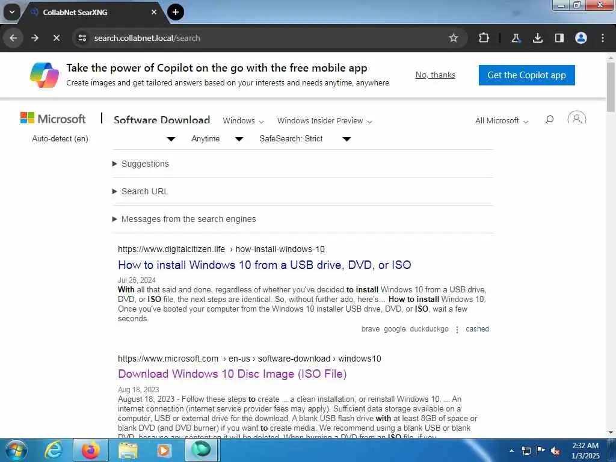
Task: Open the Chrome profile avatar
Action: point(581,38)
